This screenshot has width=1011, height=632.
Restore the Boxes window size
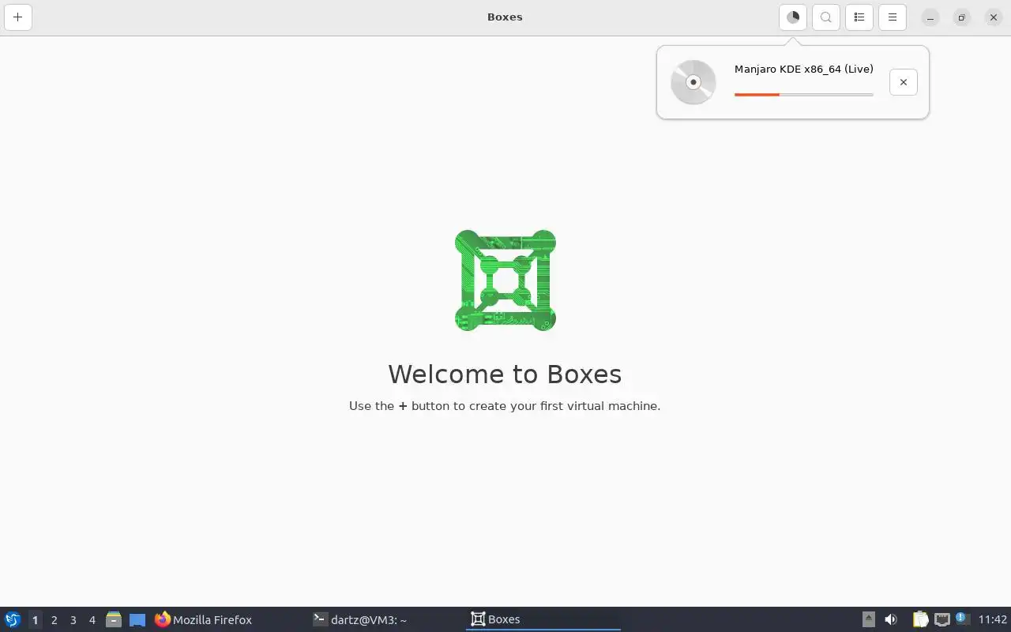(x=962, y=17)
